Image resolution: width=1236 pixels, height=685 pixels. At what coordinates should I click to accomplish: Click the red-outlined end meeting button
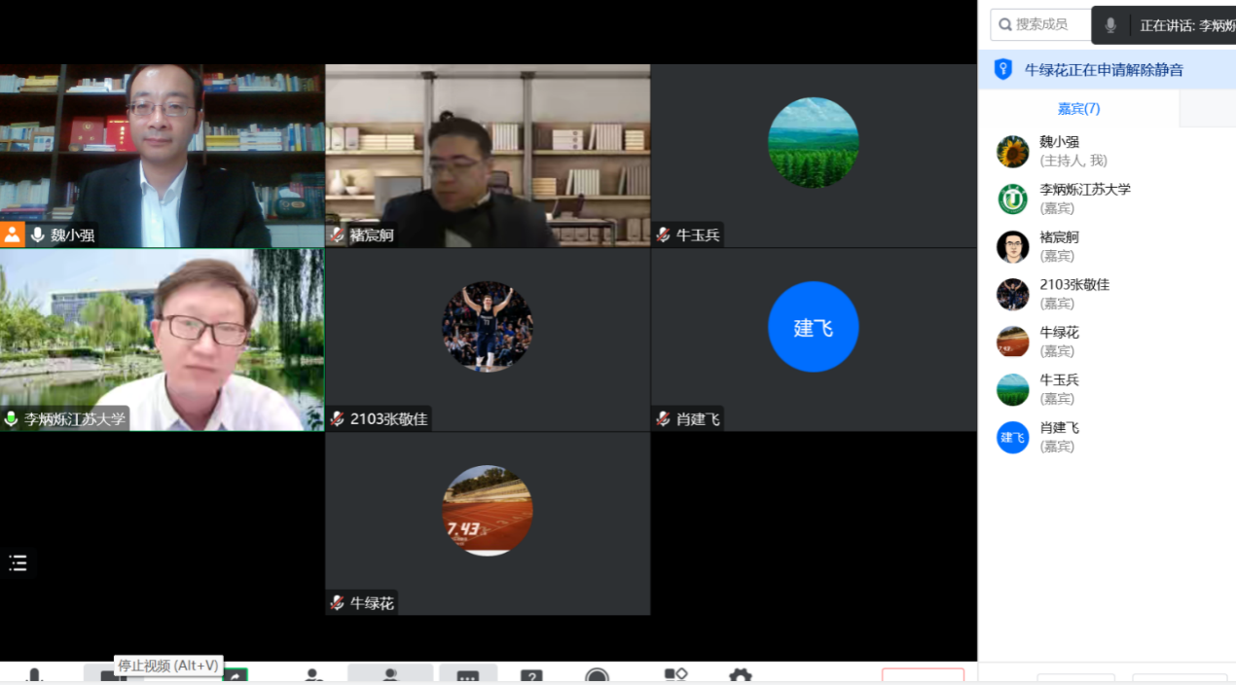[923, 675]
